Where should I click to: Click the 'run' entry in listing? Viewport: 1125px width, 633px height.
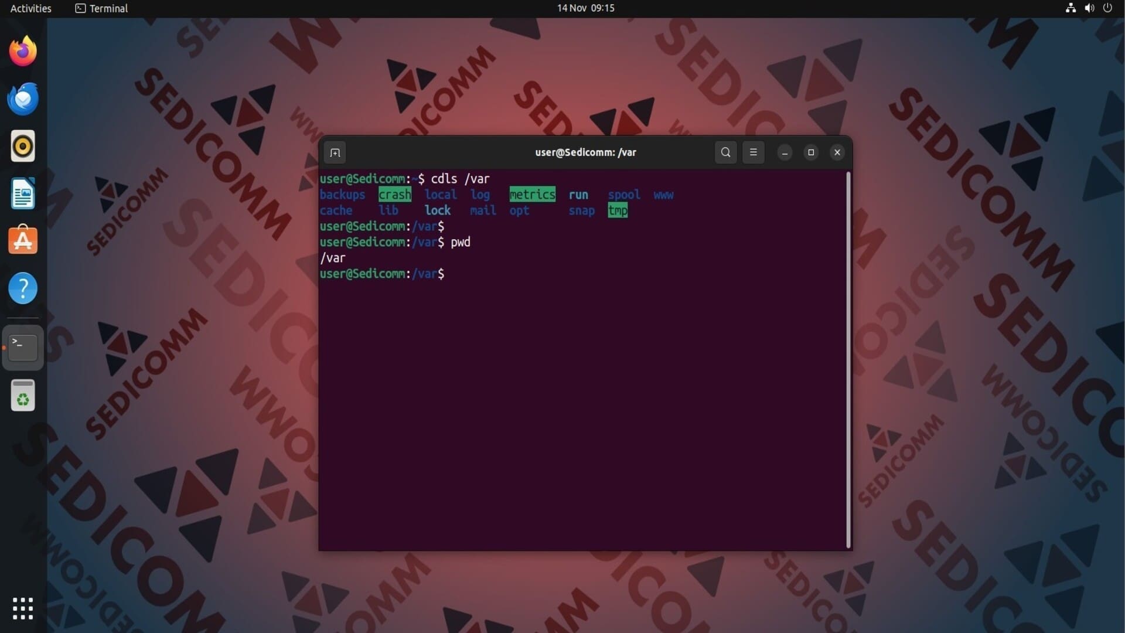[x=578, y=195]
